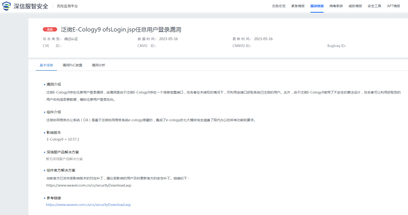Click the 组件介绍 section heading
This screenshot has width=408, height=215.
point(54,112)
